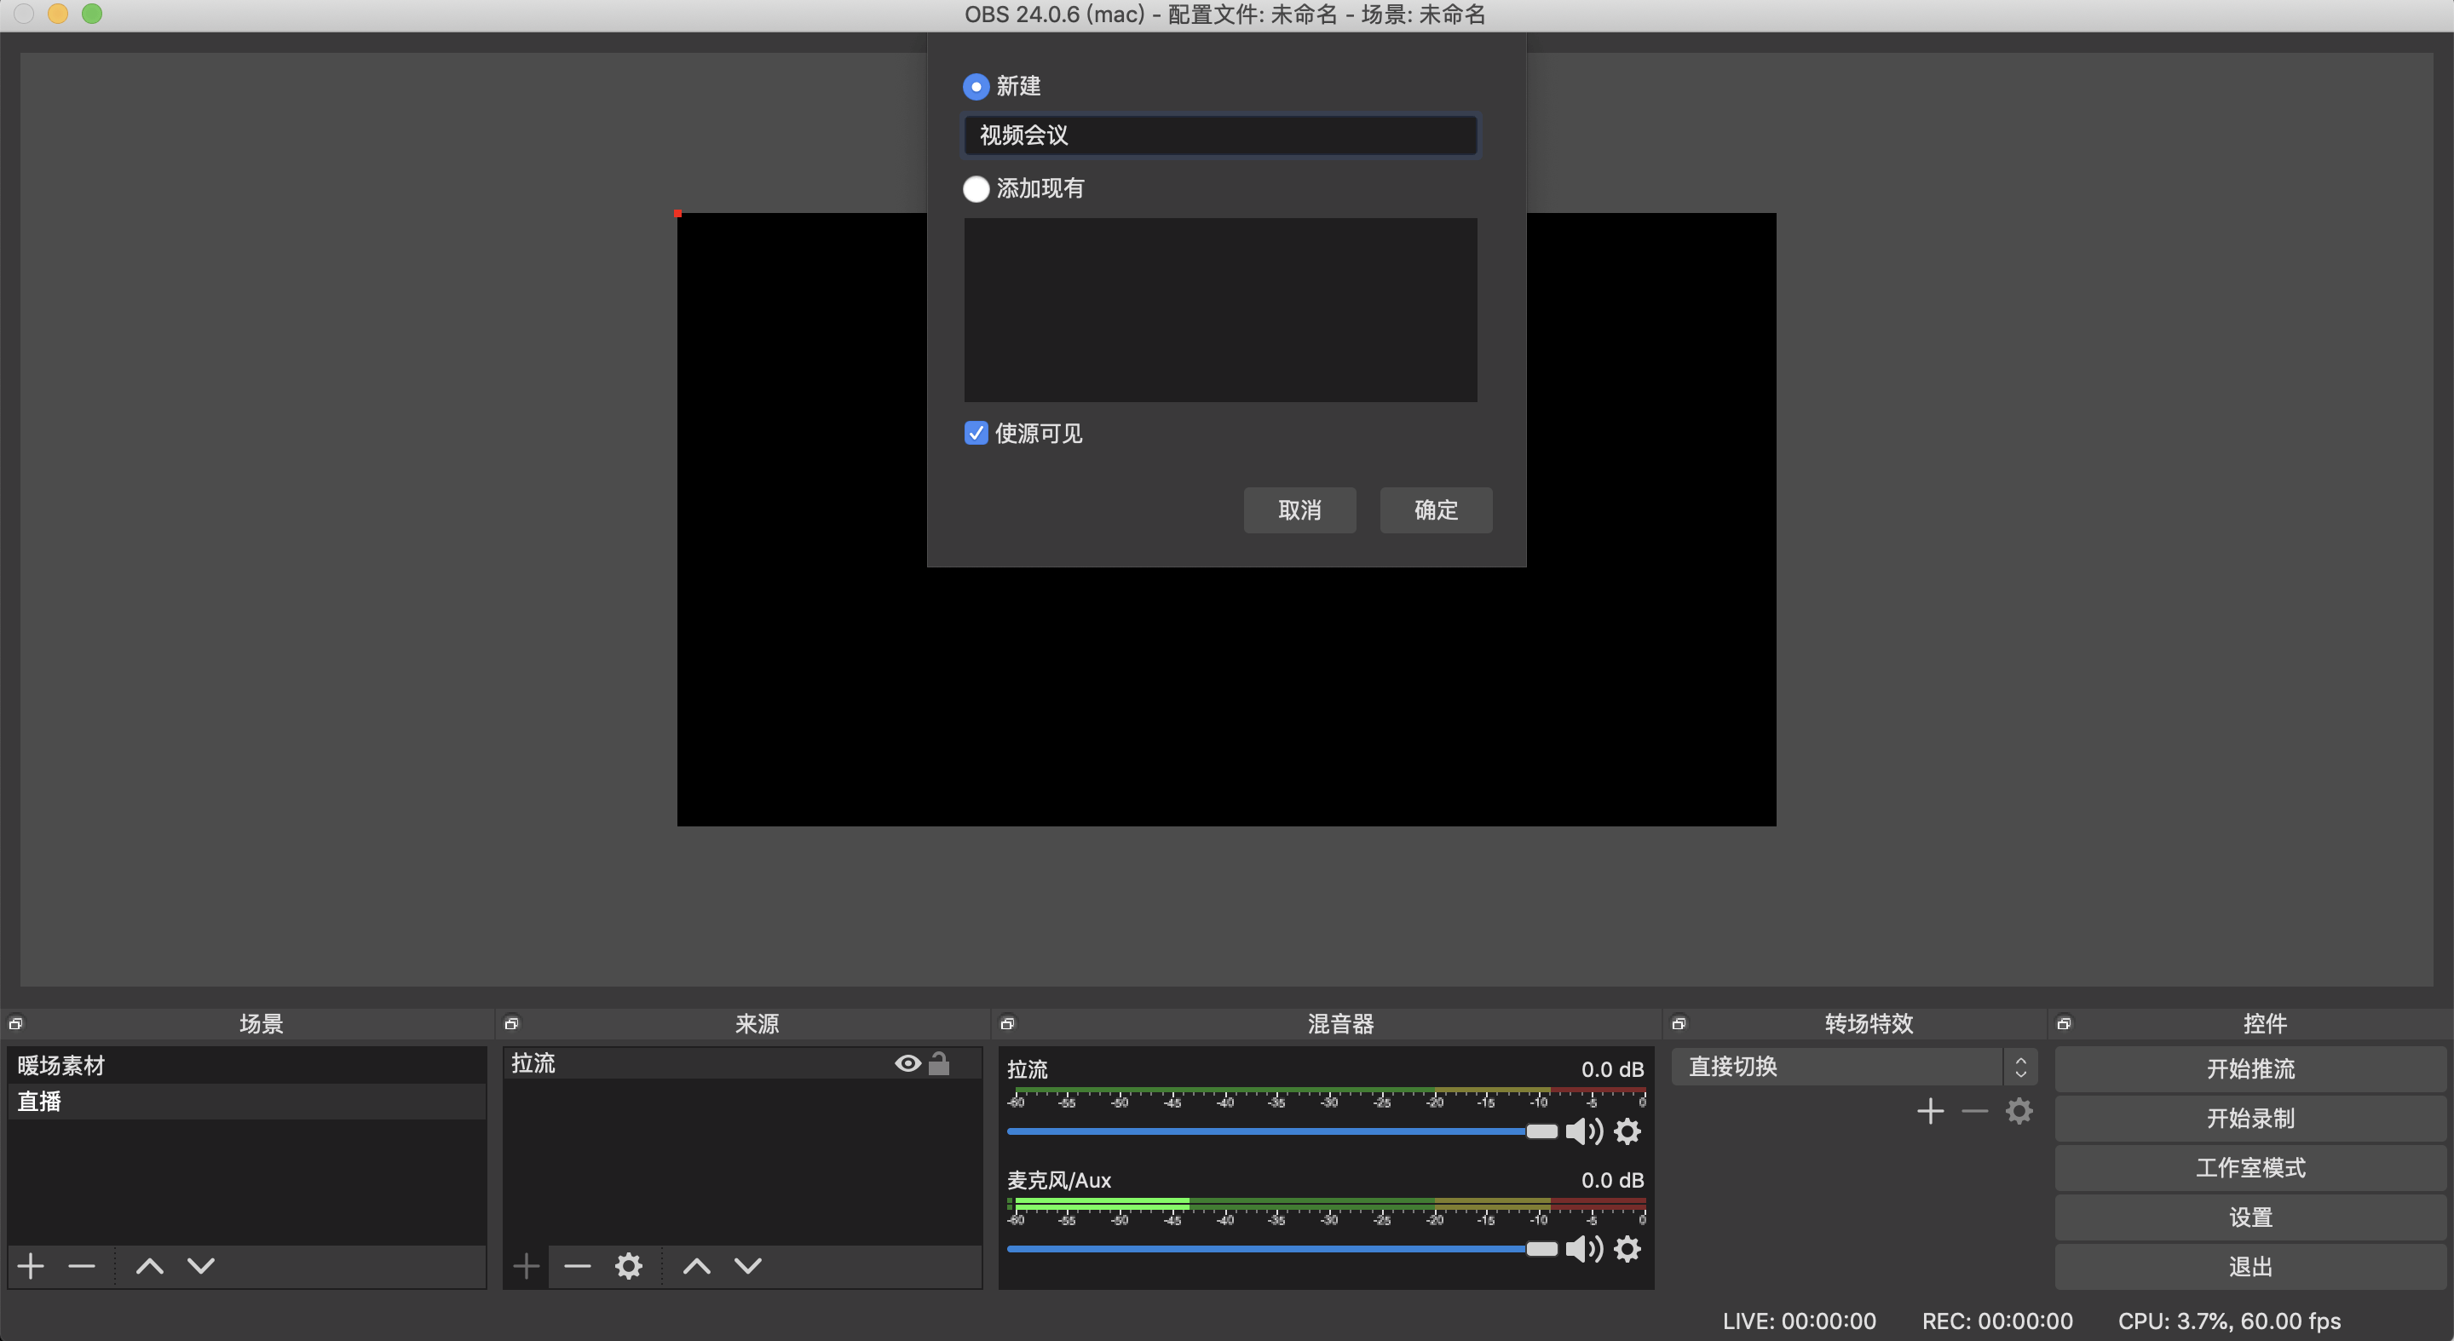Click 开始推流 to start streaming
Screen dimensions: 2454x1341
point(2249,1068)
